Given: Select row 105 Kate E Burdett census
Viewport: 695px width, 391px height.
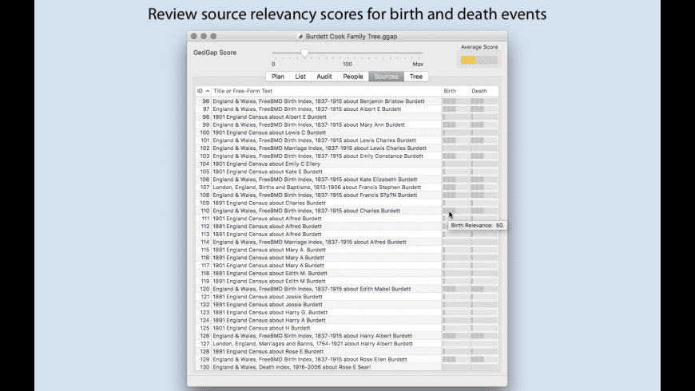Looking at the screenshot, I should pos(347,172).
